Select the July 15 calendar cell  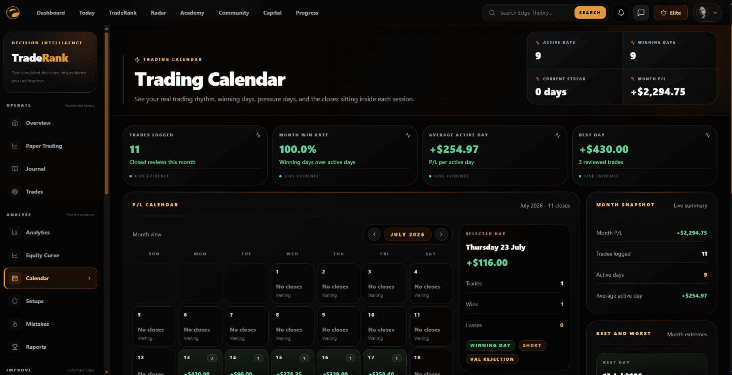point(292,362)
